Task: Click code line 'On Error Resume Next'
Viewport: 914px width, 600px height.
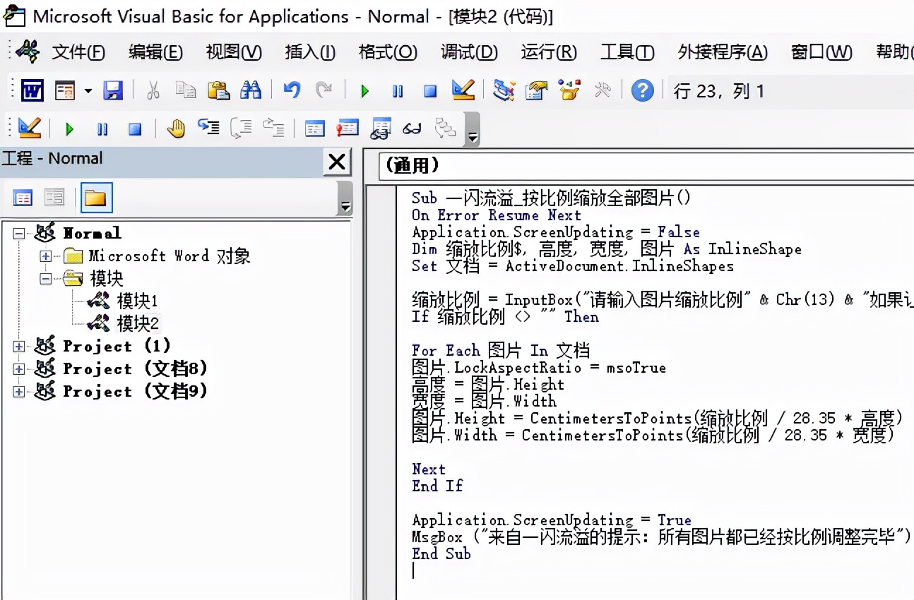Action: 497,215
